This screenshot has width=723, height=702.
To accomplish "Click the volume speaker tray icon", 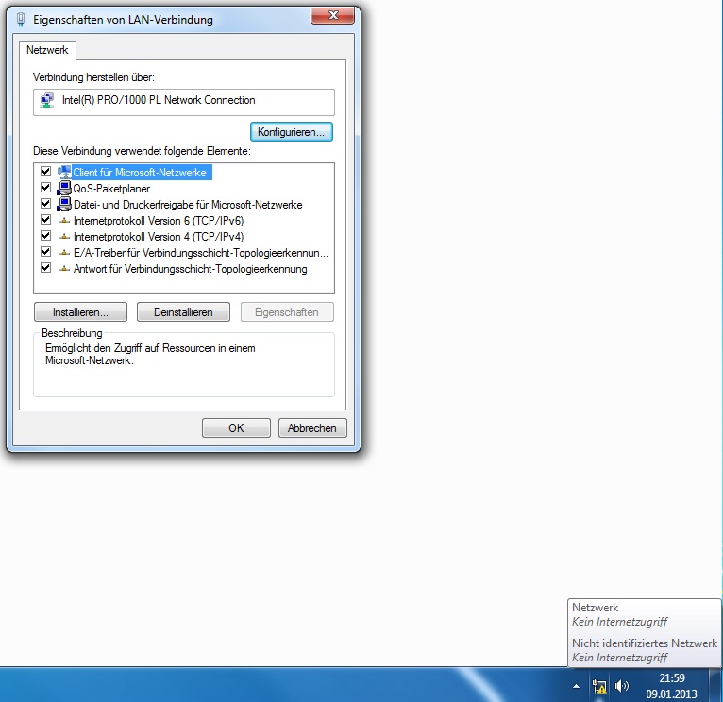I will [622, 686].
